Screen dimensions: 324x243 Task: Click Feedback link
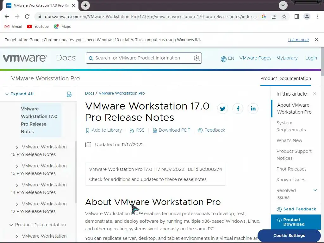pyautogui.click(x=211, y=130)
